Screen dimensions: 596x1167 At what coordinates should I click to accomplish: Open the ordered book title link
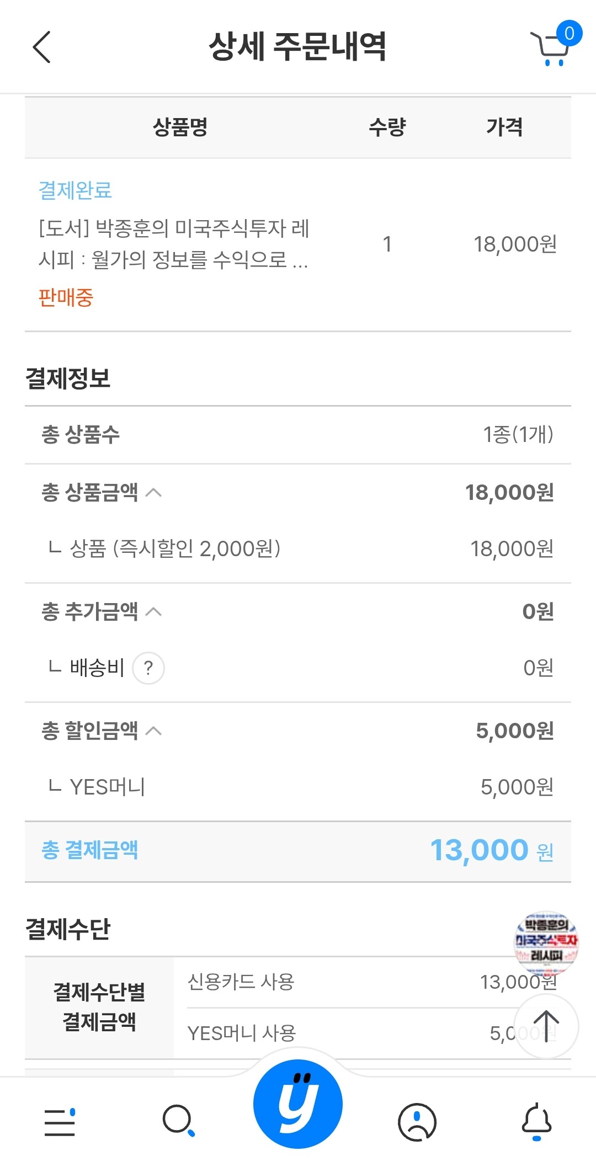[x=174, y=243]
